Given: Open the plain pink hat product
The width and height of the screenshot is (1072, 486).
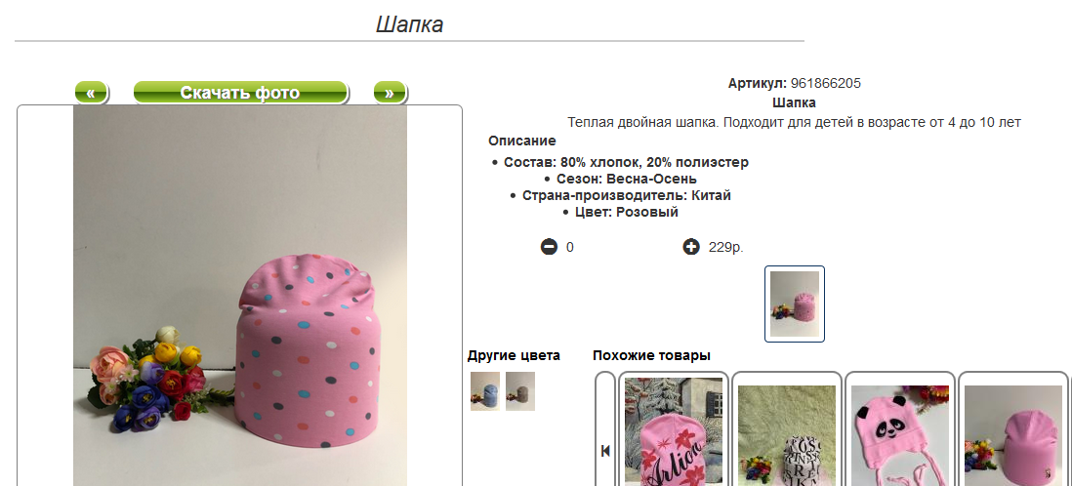Looking at the screenshot, I should [1013, 430].
